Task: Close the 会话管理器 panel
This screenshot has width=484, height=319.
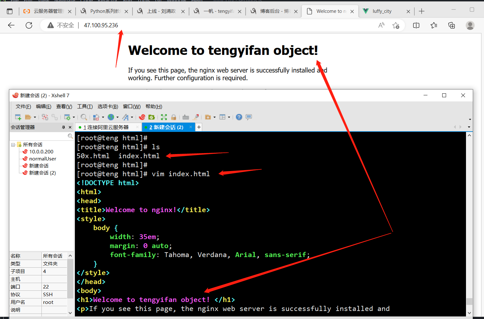Action: [70, 127]
